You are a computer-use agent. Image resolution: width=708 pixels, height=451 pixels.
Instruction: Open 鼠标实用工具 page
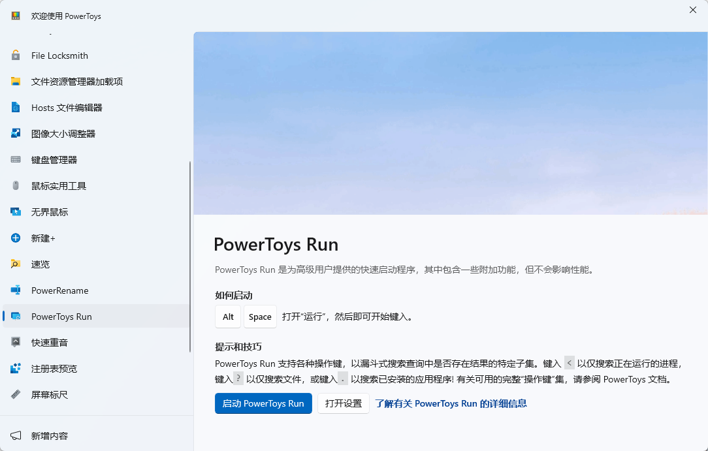pyautogui.click(x=97, y=186)
